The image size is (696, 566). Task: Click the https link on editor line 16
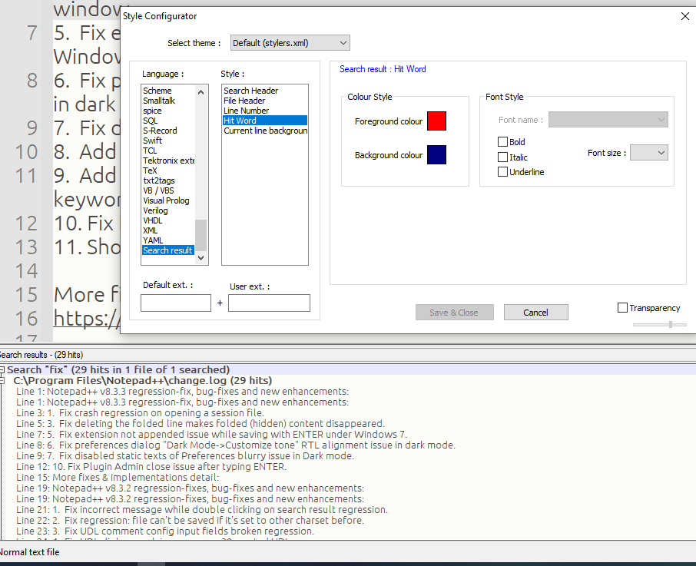[87, 319]
